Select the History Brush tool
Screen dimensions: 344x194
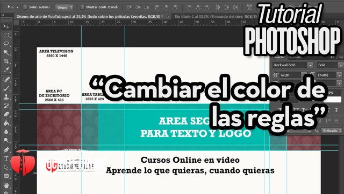[6, 106]
